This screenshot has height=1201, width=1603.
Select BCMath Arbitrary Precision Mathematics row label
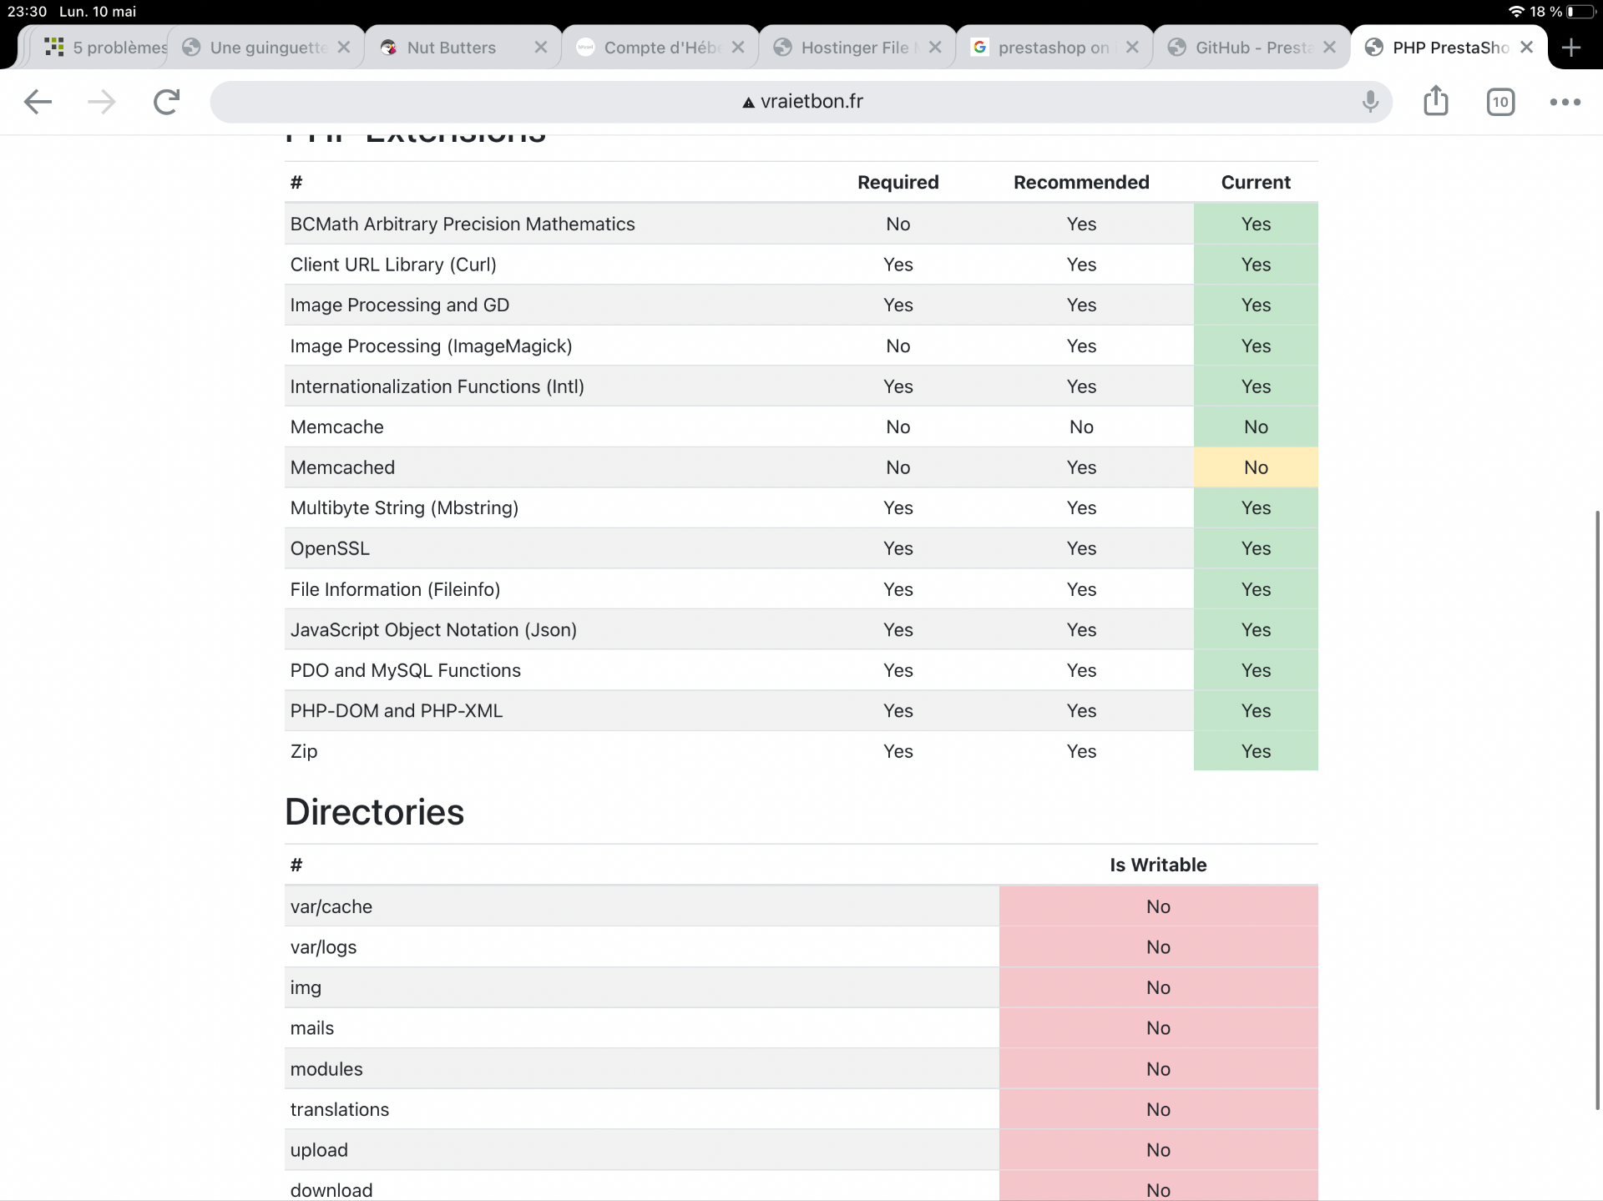coord(463,224)
